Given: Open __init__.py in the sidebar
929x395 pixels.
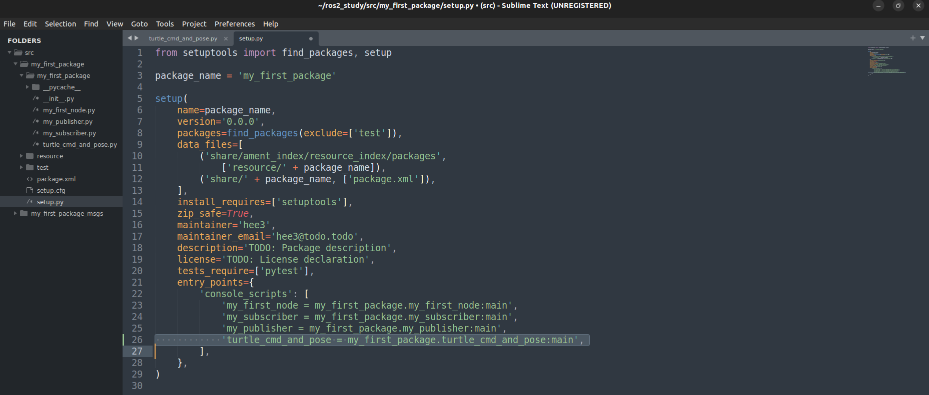Looking at the screenshot, I should click(59, 99).
